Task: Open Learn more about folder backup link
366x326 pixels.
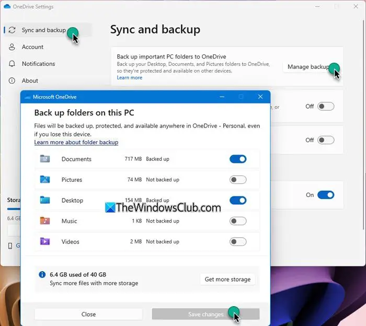Action: [x=76, y=142]
